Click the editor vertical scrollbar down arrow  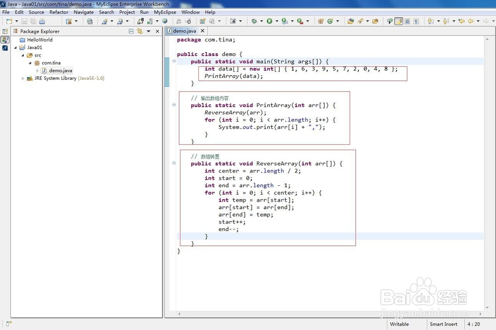coord(487,307)
